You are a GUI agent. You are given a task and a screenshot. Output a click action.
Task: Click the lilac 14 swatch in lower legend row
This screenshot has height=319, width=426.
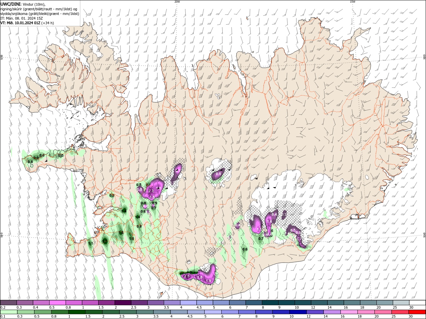(331, 312)
